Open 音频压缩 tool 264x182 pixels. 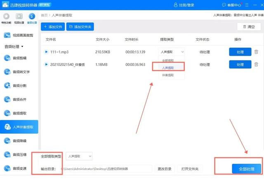point(16,154)
